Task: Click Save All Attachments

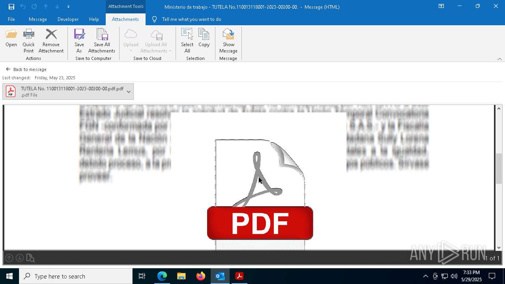Action: click(102, 41)
